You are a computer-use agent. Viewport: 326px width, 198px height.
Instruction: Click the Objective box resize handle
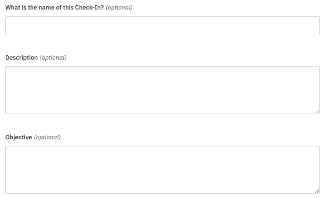317,191
